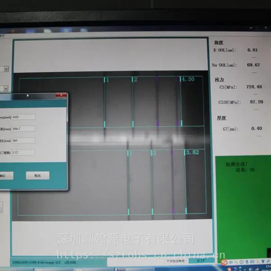271x271 pixels.
Task: Click lower fringe marker labeled 3.82
Action: click(x=192, y=153)
